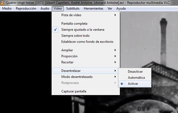Open the Medio menu

7,9
